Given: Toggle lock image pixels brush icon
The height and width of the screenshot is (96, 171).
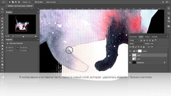Looking at the screenshot, I should [136, 47].
